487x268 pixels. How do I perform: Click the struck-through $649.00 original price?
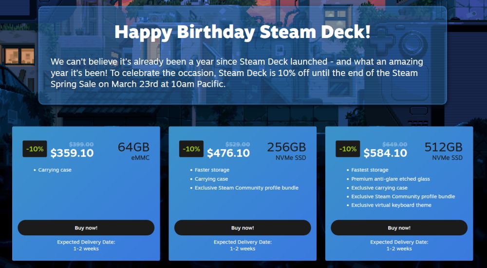(394, 144)
